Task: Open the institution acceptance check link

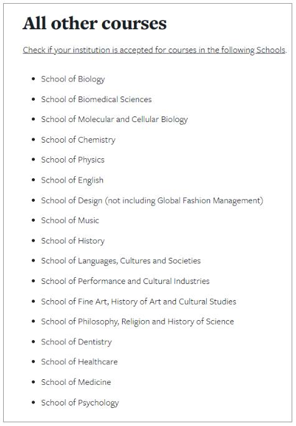Action: [x=155, y=50]
